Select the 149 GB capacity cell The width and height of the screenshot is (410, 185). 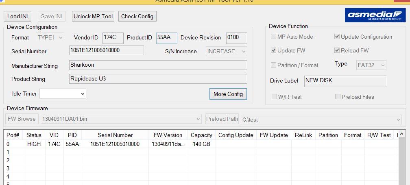pyautogui.click(x=201, y=144)
